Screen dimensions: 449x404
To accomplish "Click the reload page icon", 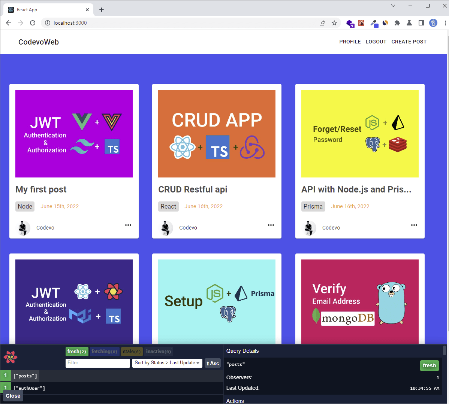I will tap(33, 23).
